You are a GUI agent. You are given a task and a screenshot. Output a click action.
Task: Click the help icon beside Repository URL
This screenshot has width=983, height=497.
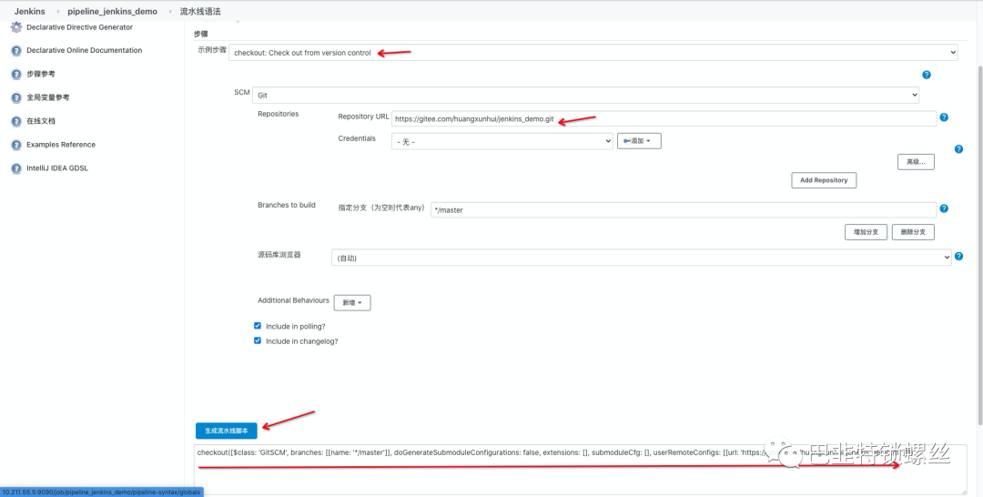944,117
